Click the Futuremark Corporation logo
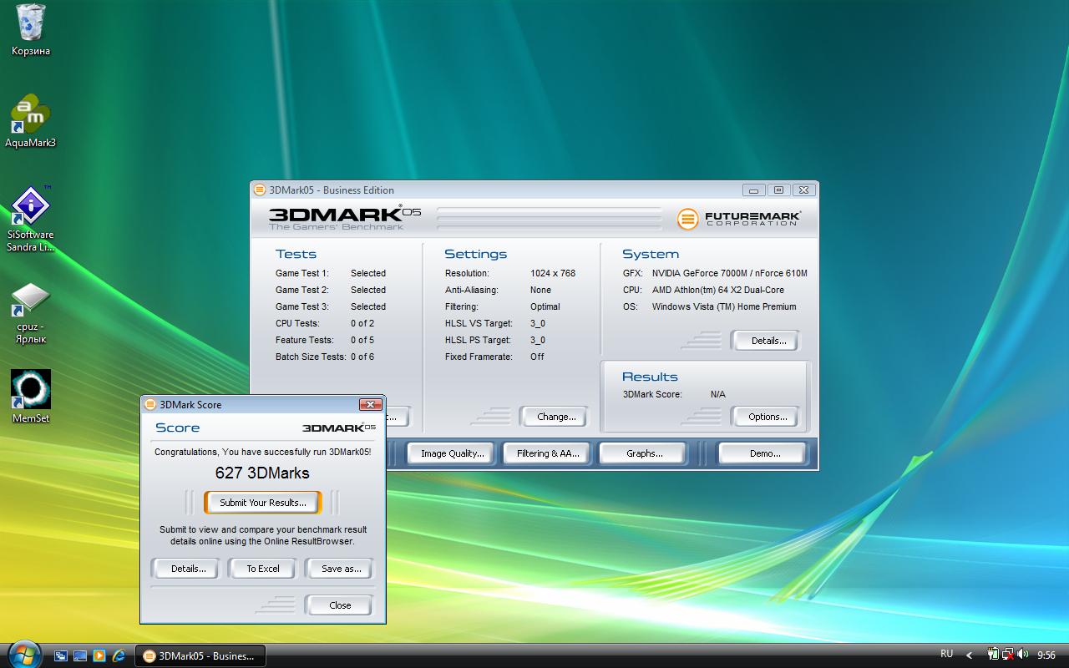1069x668 pixels. coord(739,219)
